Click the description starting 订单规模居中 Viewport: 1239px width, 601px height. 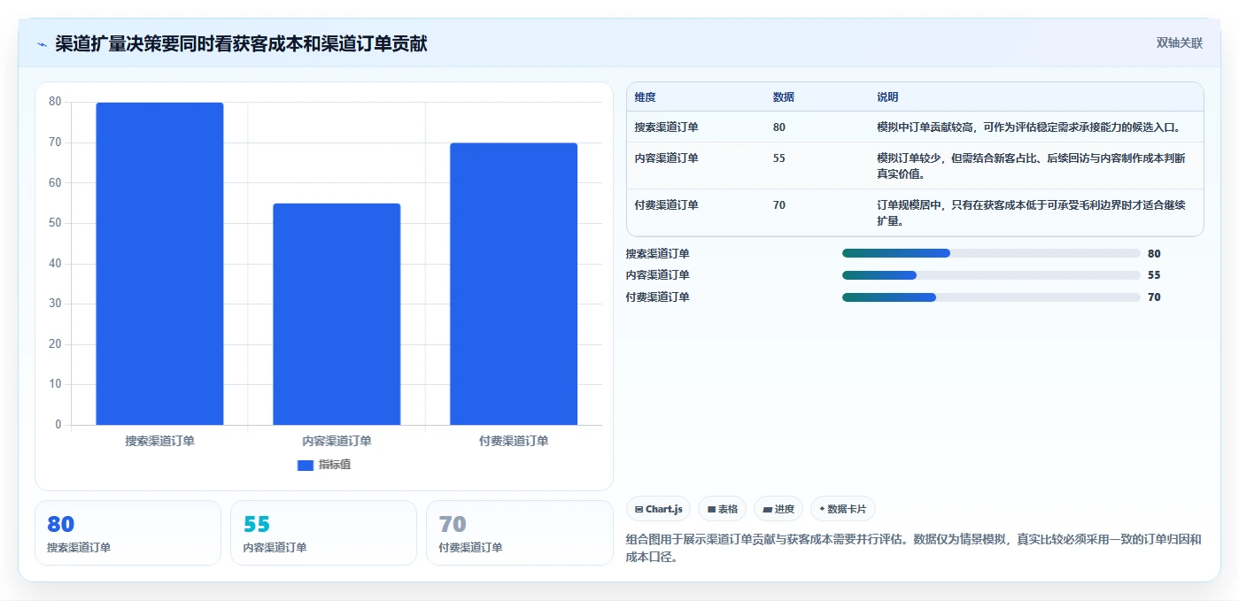1031,213
